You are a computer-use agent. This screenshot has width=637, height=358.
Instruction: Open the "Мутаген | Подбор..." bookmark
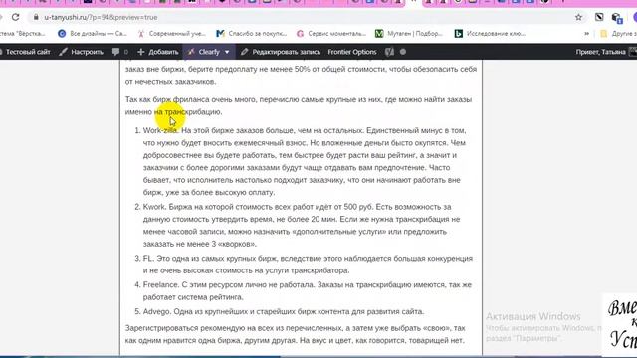(409, 33)
